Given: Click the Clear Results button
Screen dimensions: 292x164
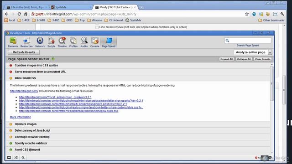Looking at the screenshot, I should click(x=263, y=59).
